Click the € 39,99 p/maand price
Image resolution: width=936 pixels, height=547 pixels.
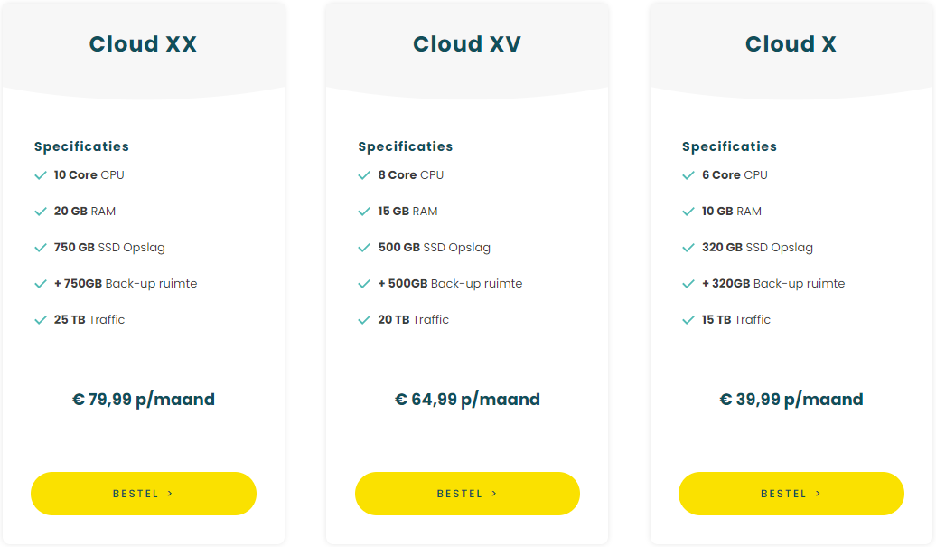click(x=791, y=400)
